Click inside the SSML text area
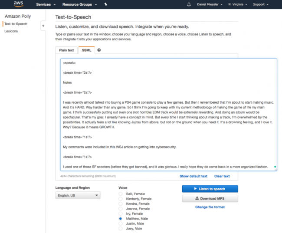The image size is (282, 233). (x=168, y=115)
